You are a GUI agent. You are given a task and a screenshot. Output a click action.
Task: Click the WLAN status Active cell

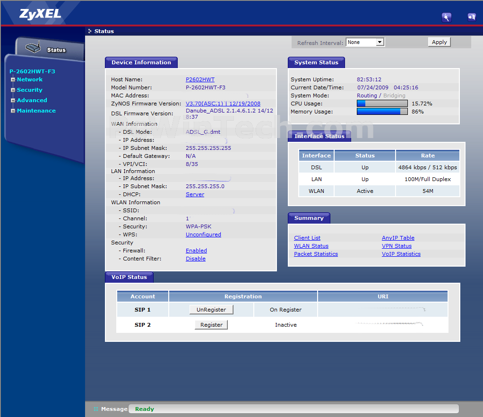click(365, 191)
